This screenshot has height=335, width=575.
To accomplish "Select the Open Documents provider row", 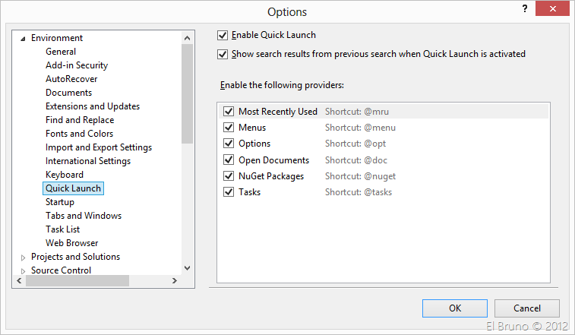I will tap(273, 160).
